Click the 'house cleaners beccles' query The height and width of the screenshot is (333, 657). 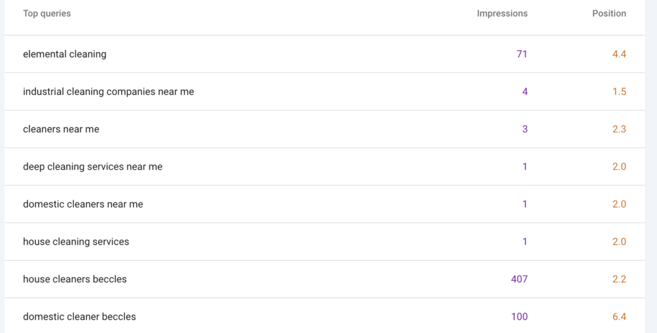[x=74, y=279]
